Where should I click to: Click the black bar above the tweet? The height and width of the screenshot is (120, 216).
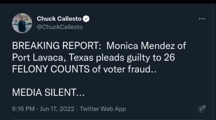click(108, 2)
